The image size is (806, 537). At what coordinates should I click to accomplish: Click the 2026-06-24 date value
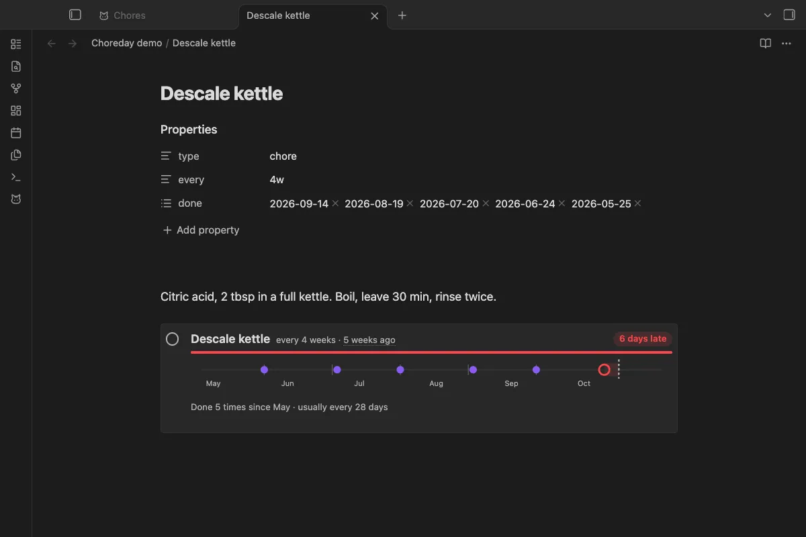pos(525,203)
